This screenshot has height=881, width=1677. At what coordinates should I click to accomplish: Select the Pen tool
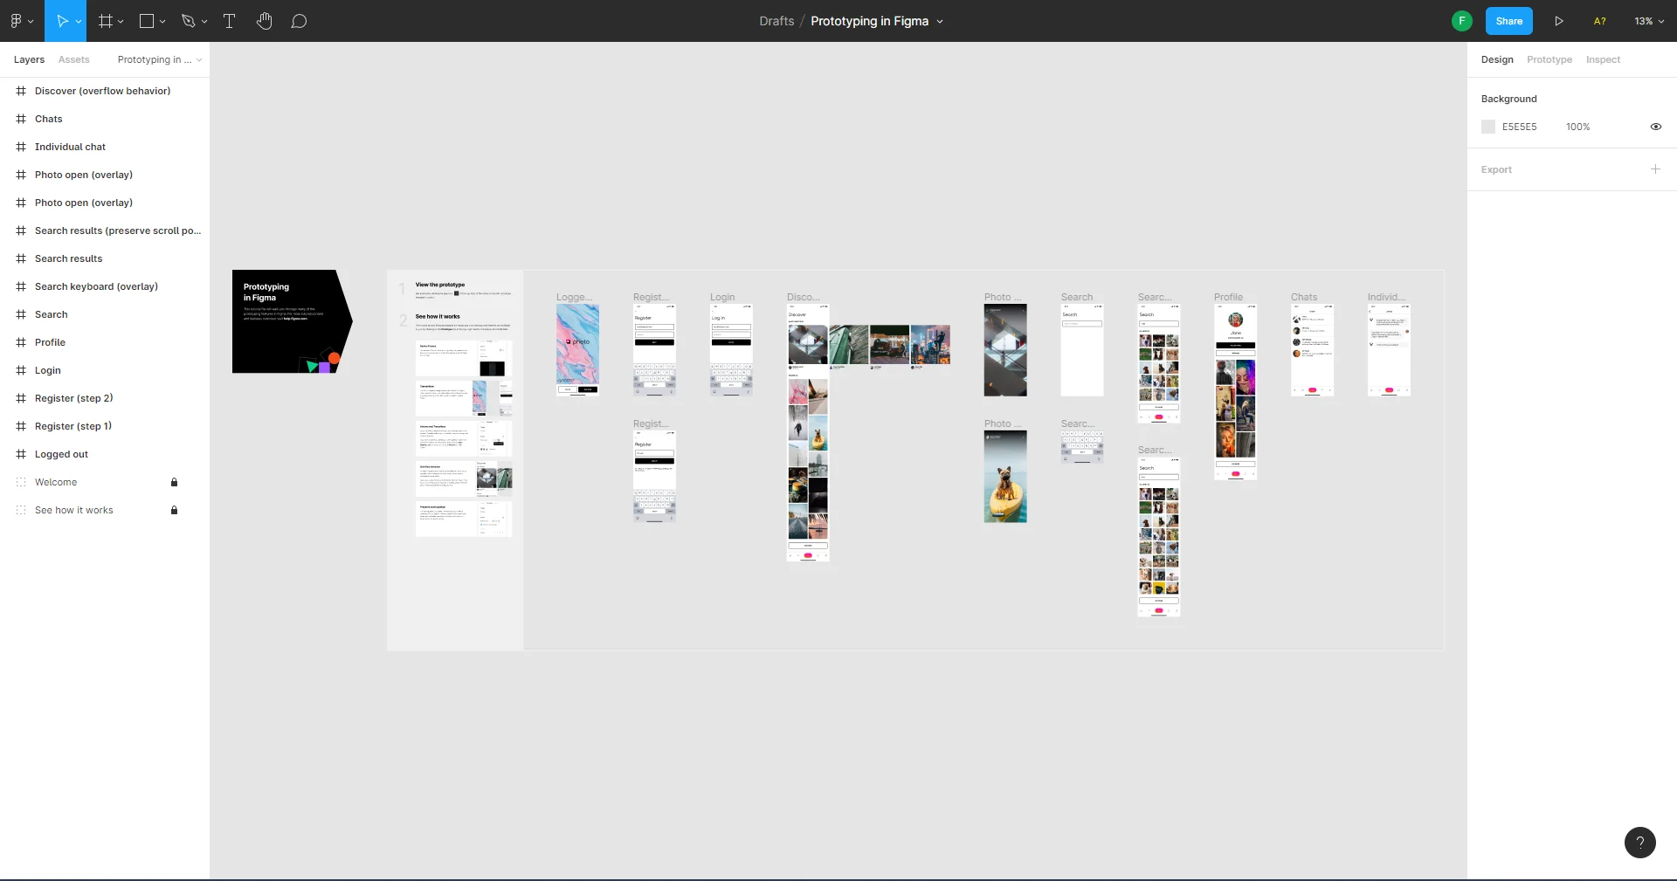pos(188,21)
